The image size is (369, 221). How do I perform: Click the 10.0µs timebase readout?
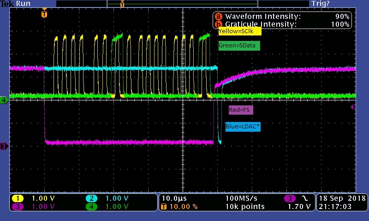174,198
